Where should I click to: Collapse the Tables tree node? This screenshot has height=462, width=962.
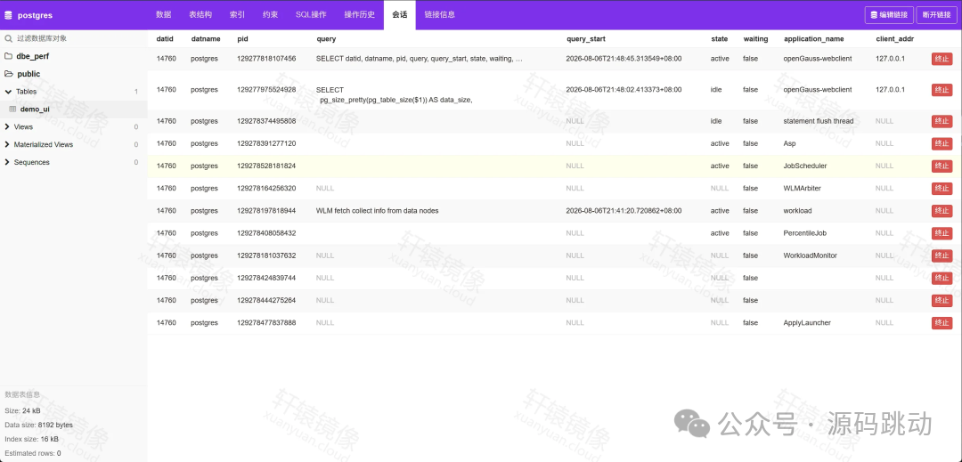click(x=8, y=92)
